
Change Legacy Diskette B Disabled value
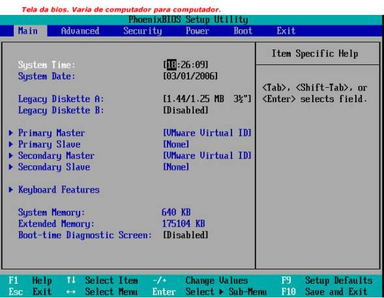click(186, 110)
